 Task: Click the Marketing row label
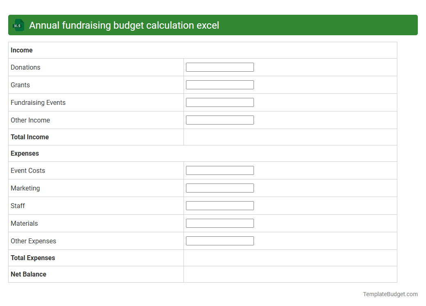(25, 188)
